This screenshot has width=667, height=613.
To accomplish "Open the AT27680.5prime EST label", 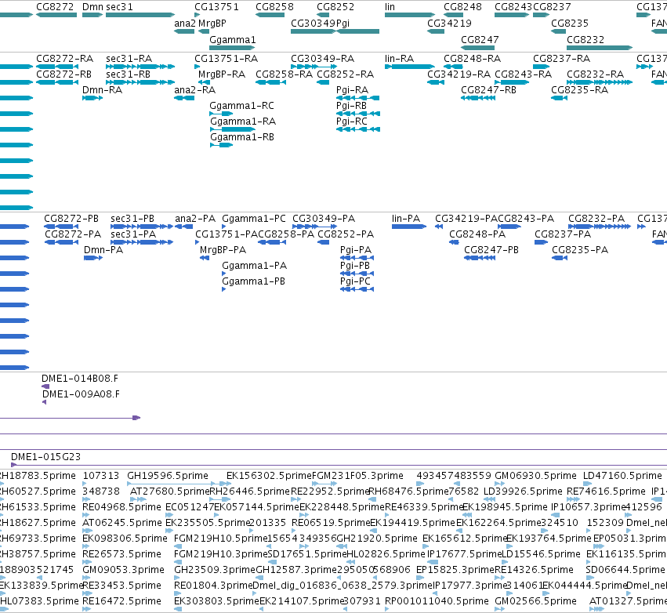I will tap(170, 491).
